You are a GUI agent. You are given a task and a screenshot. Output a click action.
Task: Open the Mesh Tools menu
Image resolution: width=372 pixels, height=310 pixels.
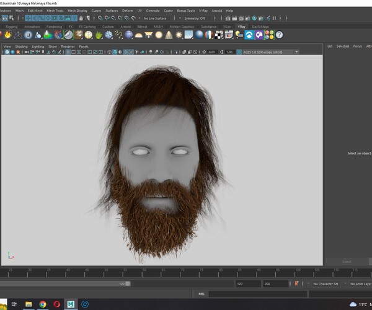tap(55, 11)
